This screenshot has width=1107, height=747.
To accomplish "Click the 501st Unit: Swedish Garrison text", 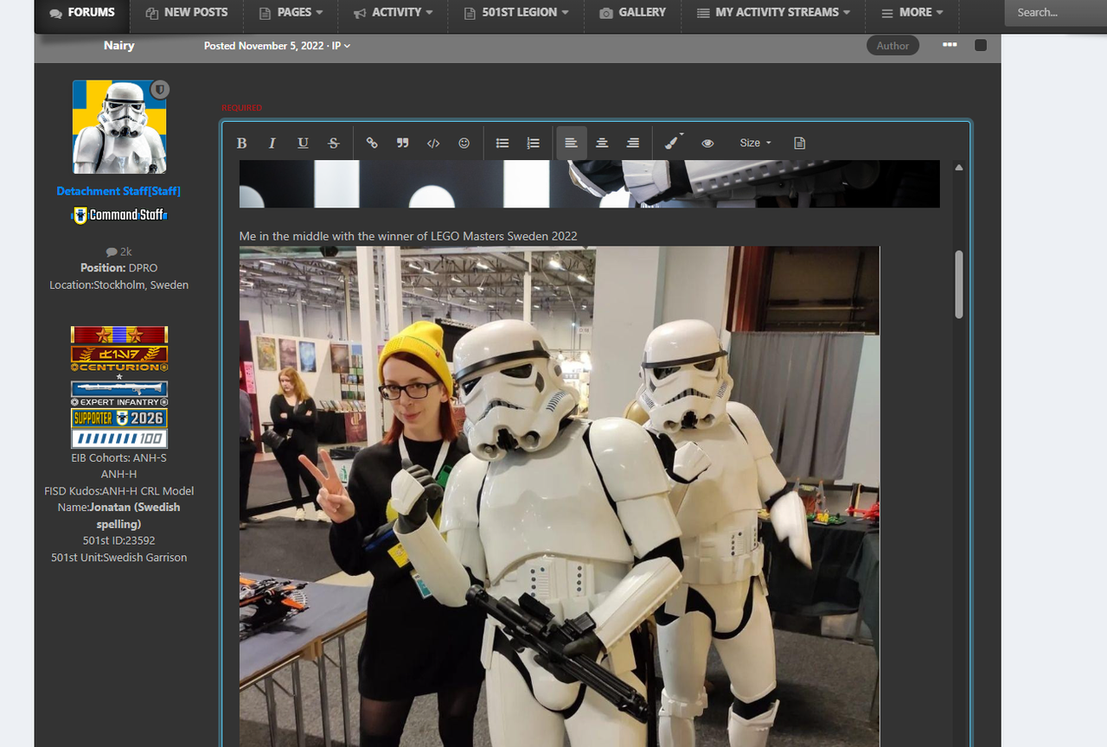I will pos(119,558).
